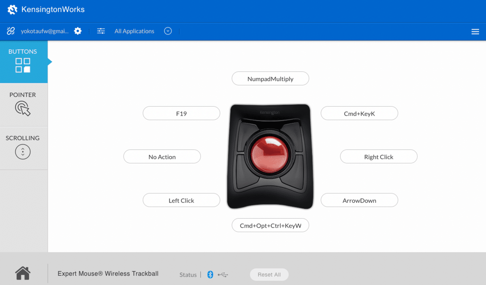486x285 pixels.
Task: Open the hamburger menu icon
Action: point(475,32)
